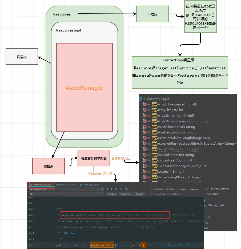Click the lock icon beside getNativeStringBlock

[149, 177]
